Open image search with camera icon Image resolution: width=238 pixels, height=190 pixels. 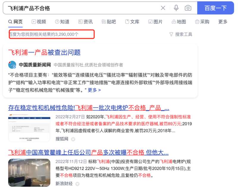pos(188,8)
